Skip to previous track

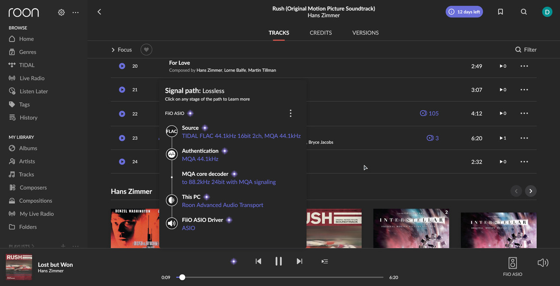258,262
